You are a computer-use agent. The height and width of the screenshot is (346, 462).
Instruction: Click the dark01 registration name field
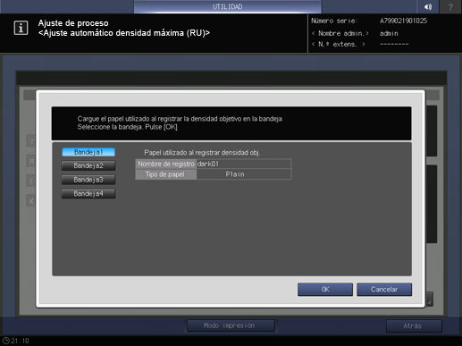click(244, 164)
